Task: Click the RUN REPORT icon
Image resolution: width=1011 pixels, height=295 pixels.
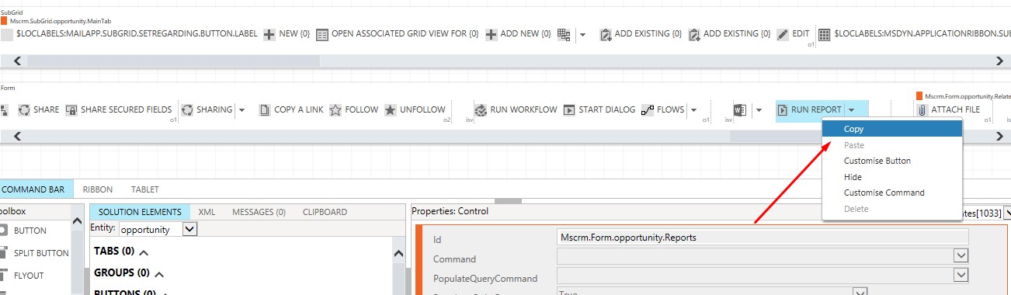Action: [x=783, y=109]
